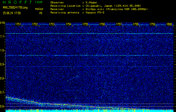Click the 1.0 frequency axis label
This screenshot has width=176, height=112.
[x=2, y=50]
